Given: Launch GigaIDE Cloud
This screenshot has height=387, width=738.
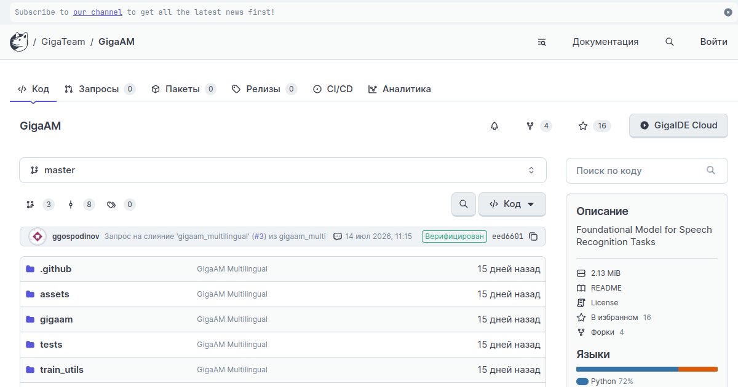Looking at the screenshot, I should click(678, 125).
